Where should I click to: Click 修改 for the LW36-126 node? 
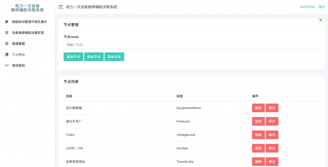coord(272,148)
